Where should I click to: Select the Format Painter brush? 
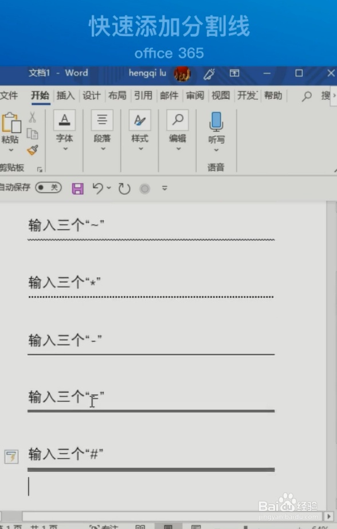click(x=32, y=150)
